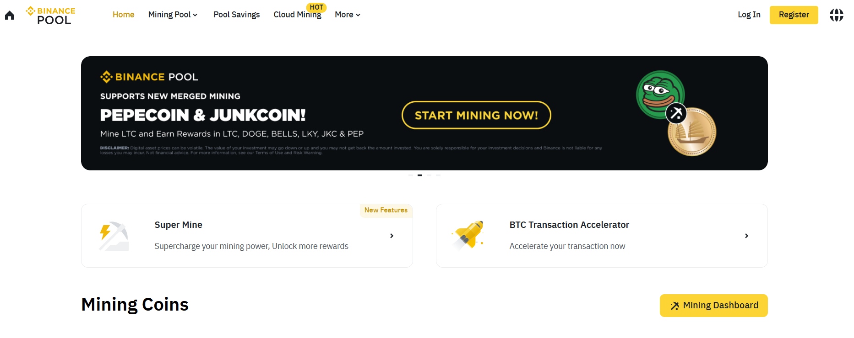Select the third banner carousel indicator
This screenshot has width=854, height=338.
tap(429, 175)
